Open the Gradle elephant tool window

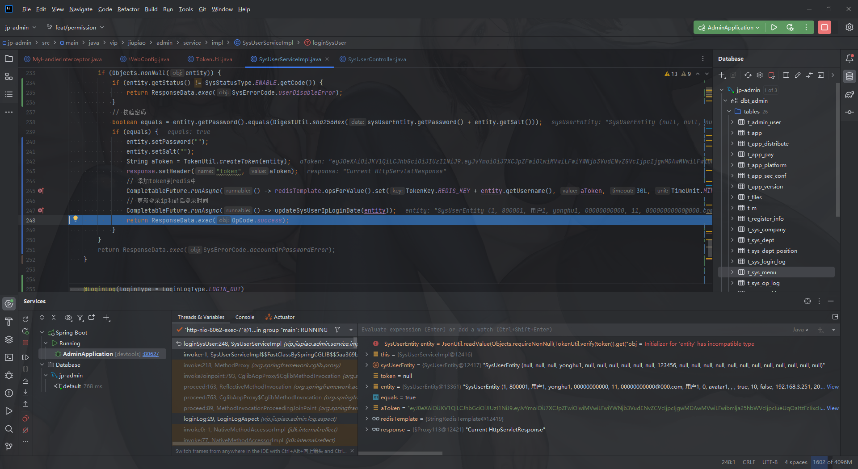pyautogui.click(x=850, y=94)
